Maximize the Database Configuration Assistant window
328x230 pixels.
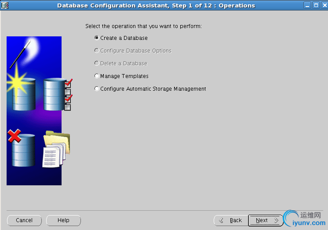316,5
